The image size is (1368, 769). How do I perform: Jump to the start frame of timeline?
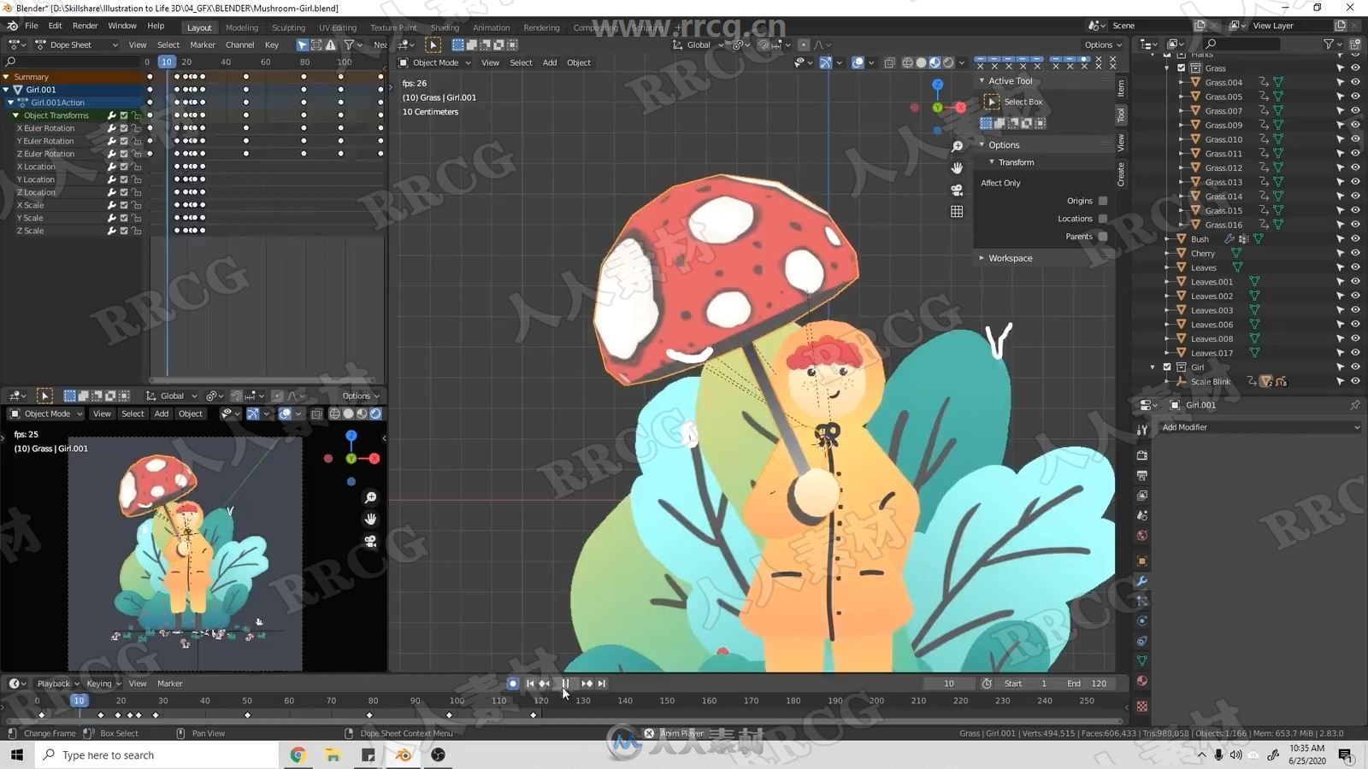(x=530, y=684)
